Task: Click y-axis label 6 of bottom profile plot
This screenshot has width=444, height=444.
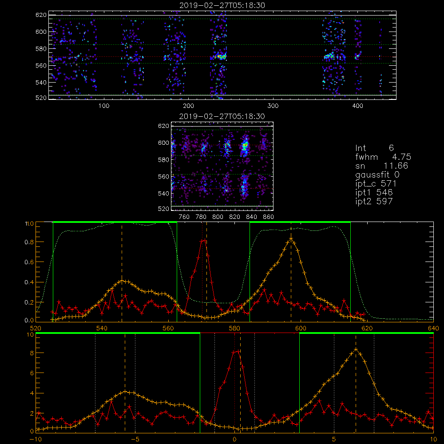Action: (32, 373)
